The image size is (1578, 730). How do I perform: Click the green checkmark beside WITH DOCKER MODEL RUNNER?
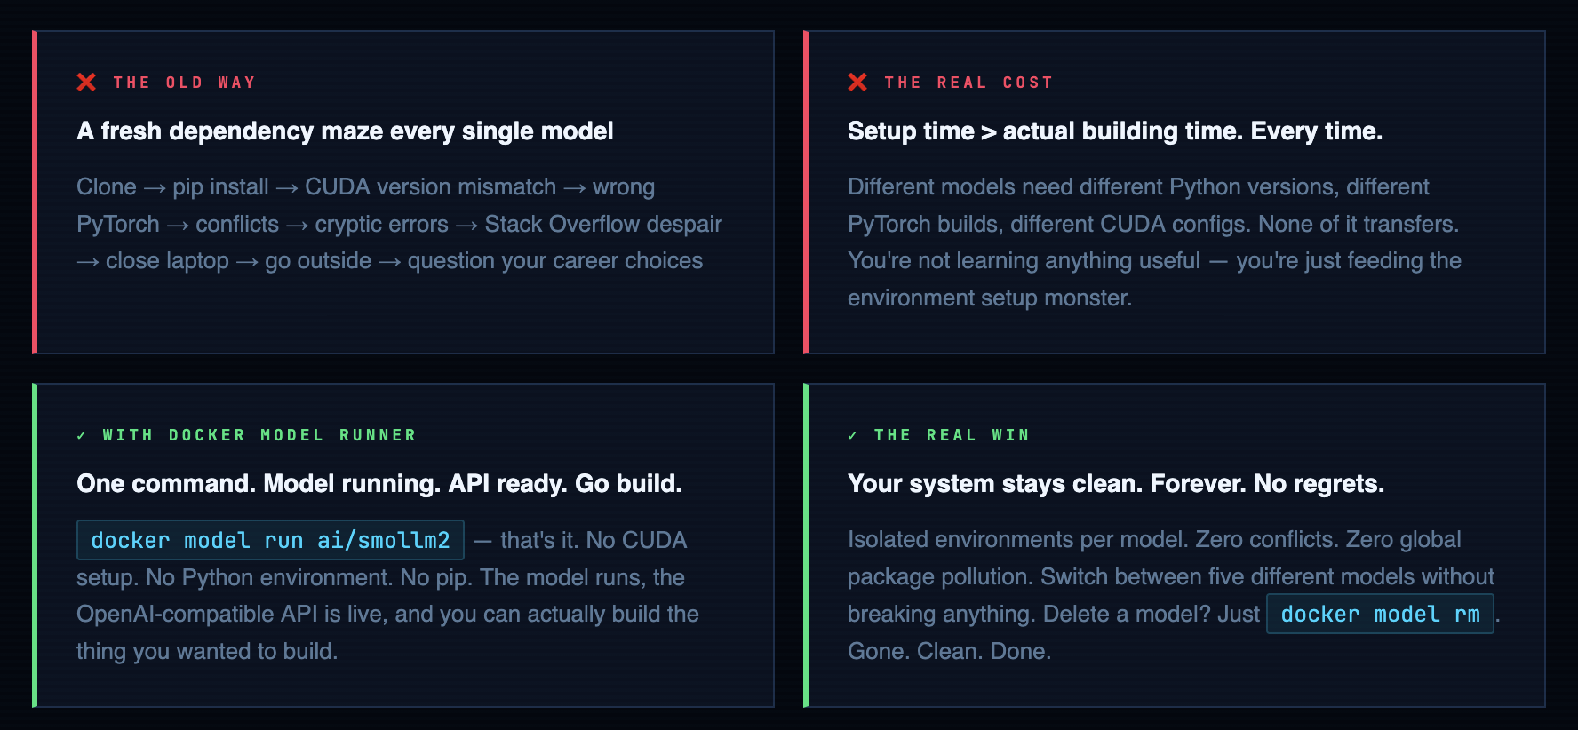[x=82, y=435]
